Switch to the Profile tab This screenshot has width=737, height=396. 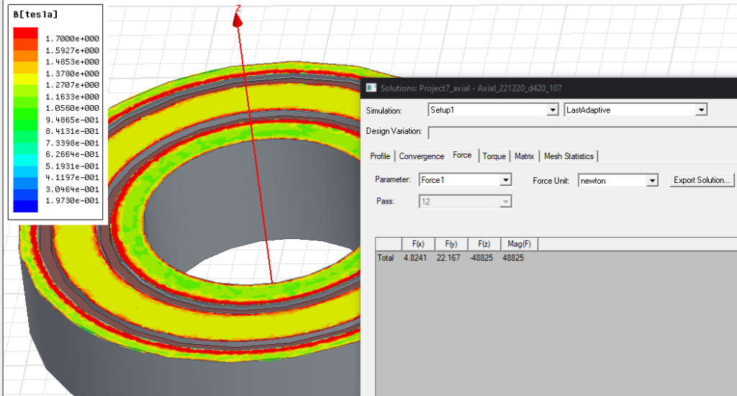(380, 156)
